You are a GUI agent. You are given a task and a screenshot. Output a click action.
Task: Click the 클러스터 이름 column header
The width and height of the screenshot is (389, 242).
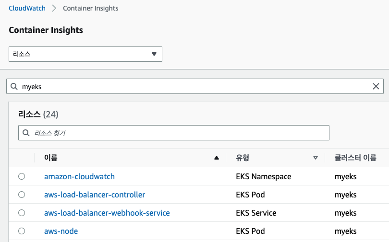(355, 158)
